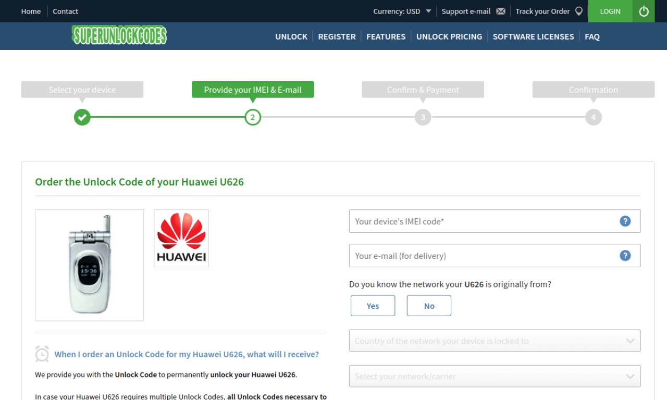Open the country of network dropdown
Viewport: 667px width, 400px height.
tap(495, 341)
